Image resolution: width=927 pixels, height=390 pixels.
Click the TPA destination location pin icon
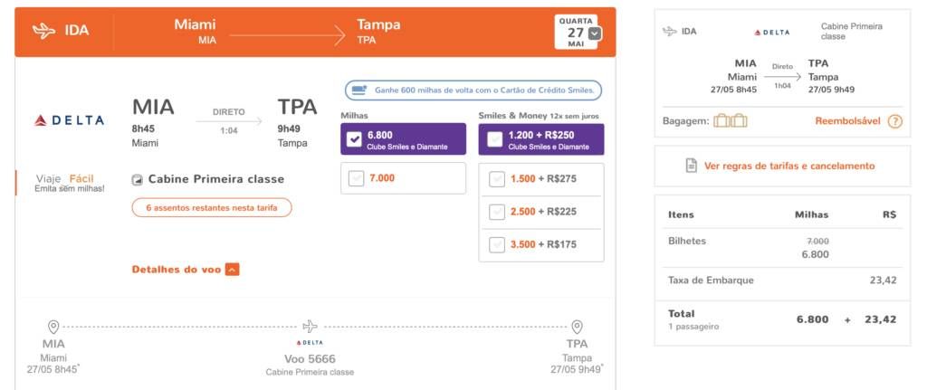[577, 327]
